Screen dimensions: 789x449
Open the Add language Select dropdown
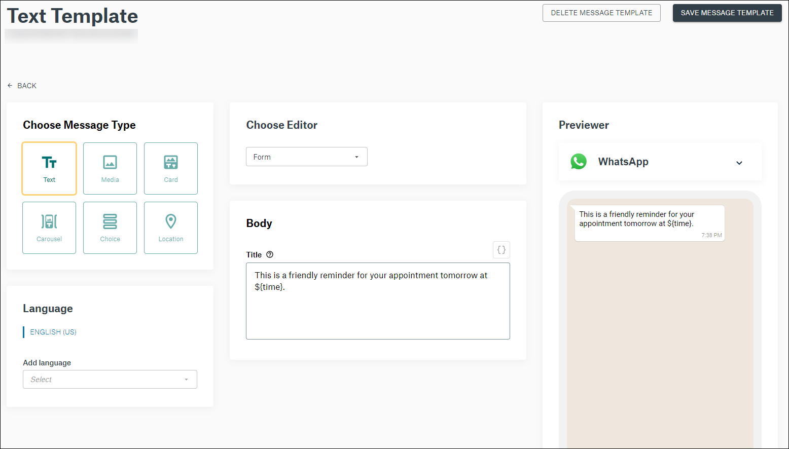click(110, 379)
